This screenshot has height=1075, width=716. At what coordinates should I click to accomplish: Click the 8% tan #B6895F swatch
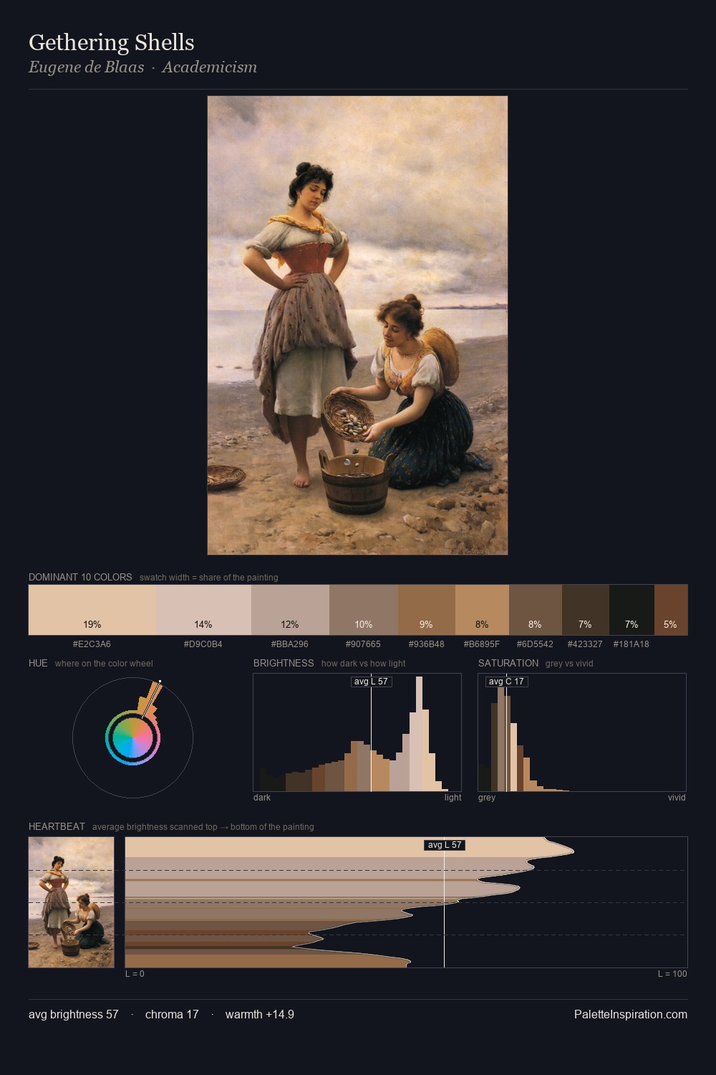pyautogui.click(x=482, y=610)
